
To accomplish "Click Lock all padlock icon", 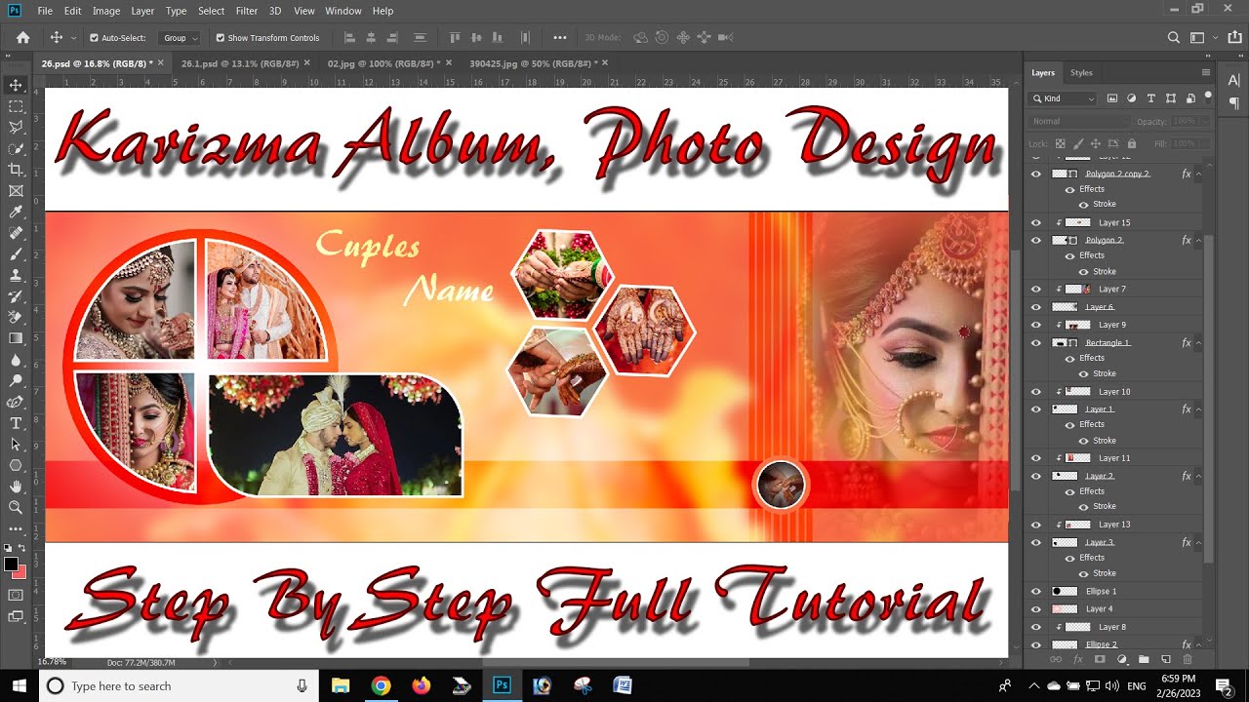I will 1130,144.
